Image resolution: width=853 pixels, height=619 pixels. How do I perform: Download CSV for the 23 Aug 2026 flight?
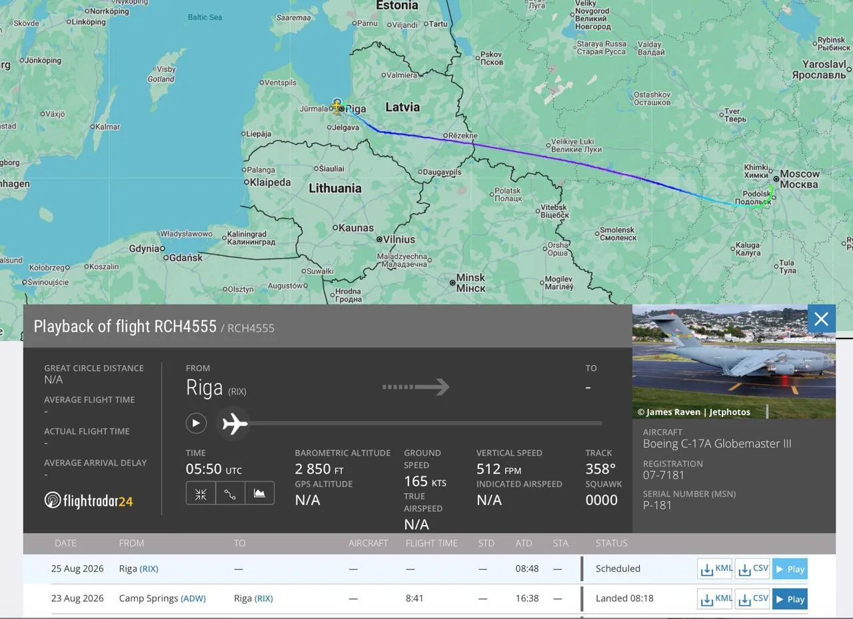click(752, 599)
